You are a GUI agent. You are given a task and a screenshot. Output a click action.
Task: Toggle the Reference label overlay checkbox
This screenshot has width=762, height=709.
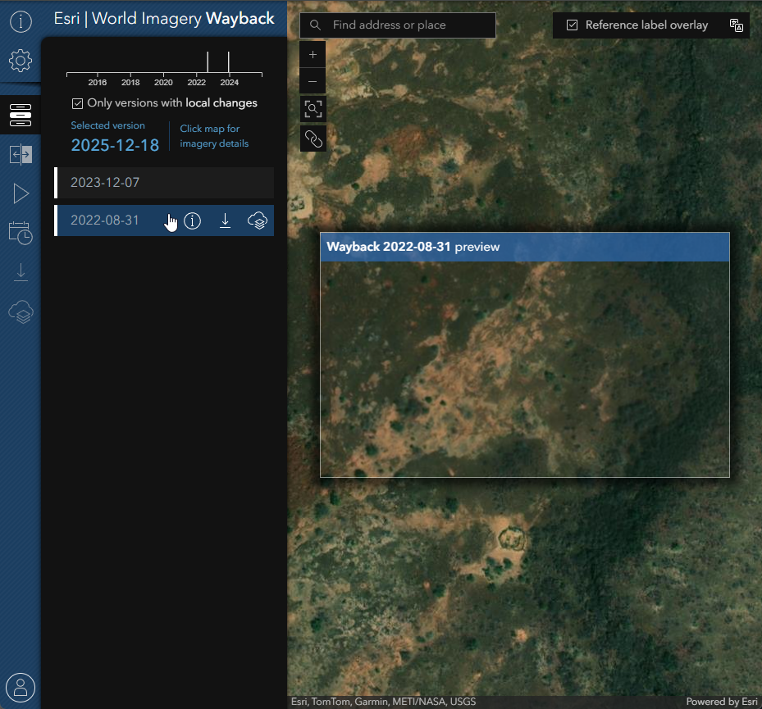[573, 25]
